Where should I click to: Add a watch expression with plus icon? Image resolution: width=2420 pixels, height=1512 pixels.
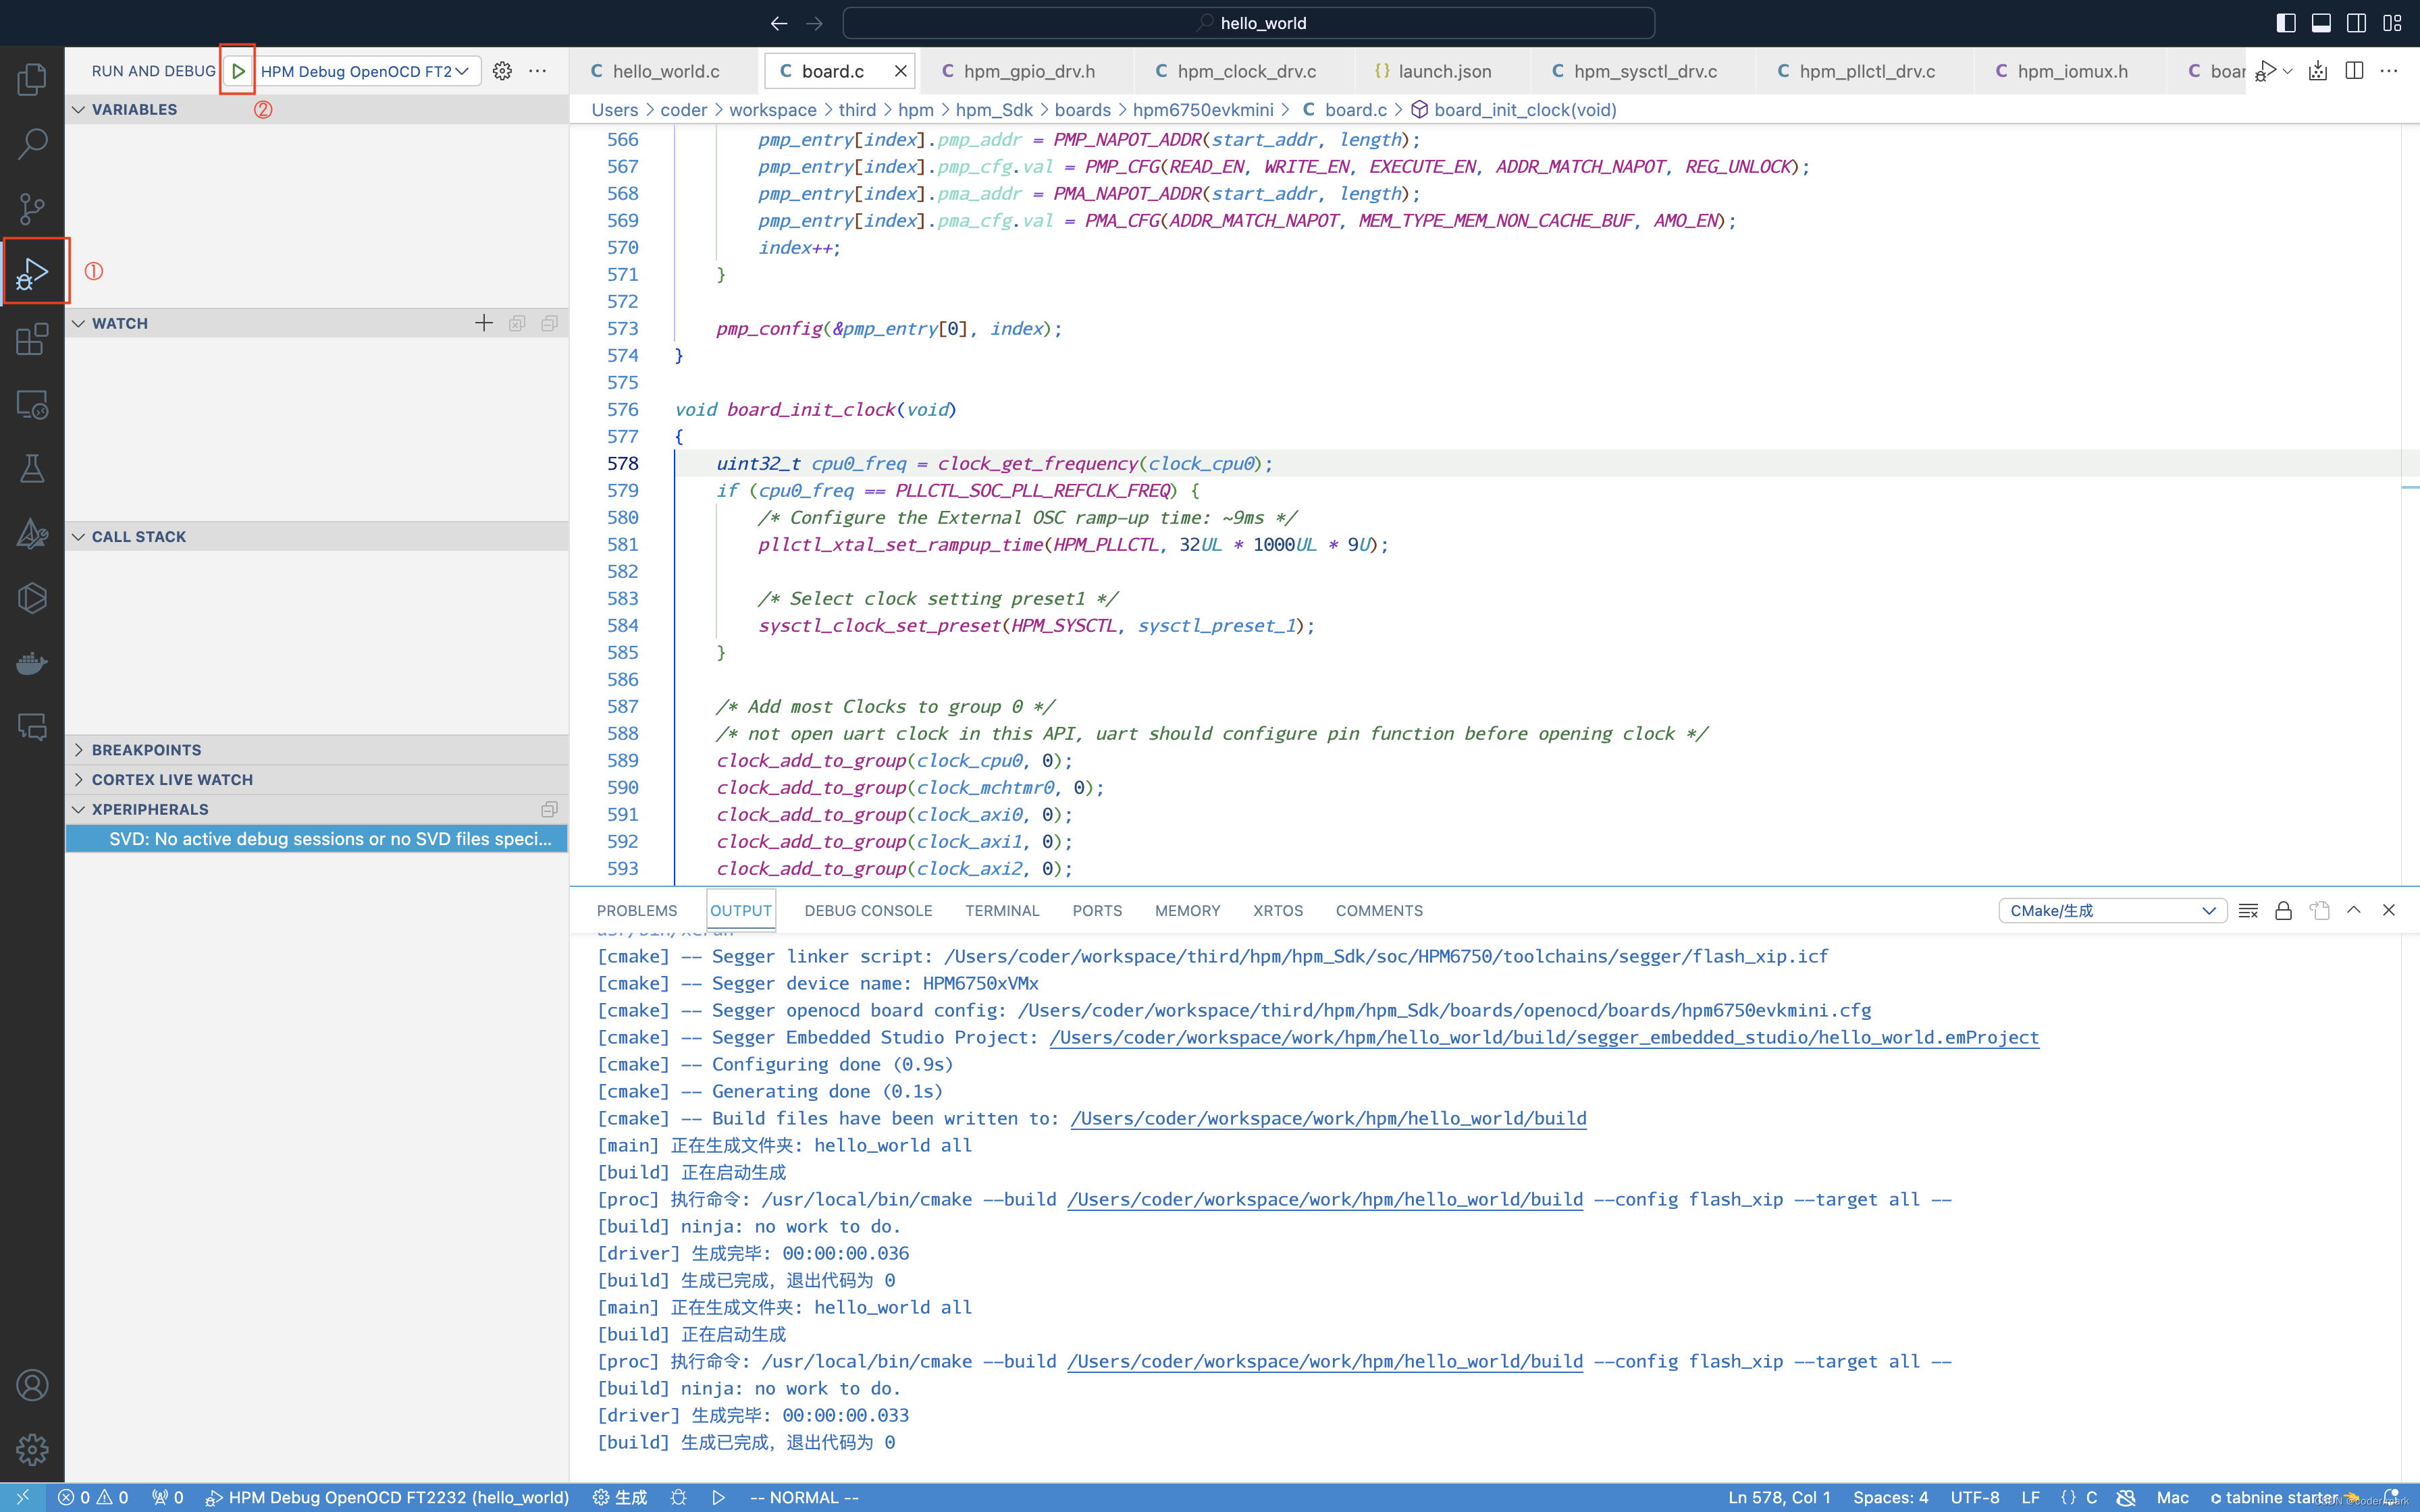pyautogui.click(x=484, y=323)
